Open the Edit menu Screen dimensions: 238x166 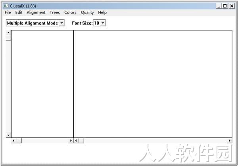19,12
